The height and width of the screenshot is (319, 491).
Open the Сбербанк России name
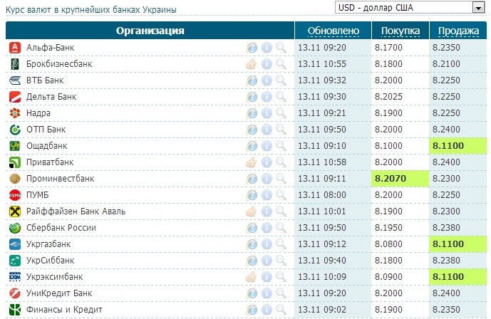click(x=61, y=228)
